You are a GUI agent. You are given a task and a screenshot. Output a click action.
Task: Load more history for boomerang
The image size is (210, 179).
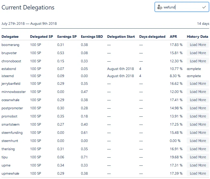198,45
